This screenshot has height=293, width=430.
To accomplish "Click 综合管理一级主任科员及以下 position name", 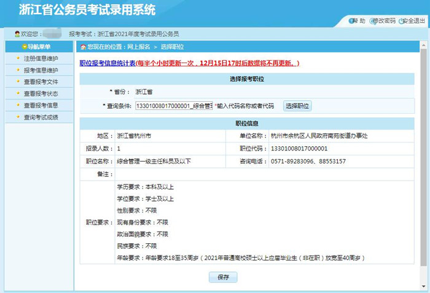I will pyautogui.click(x=154, y=162).
